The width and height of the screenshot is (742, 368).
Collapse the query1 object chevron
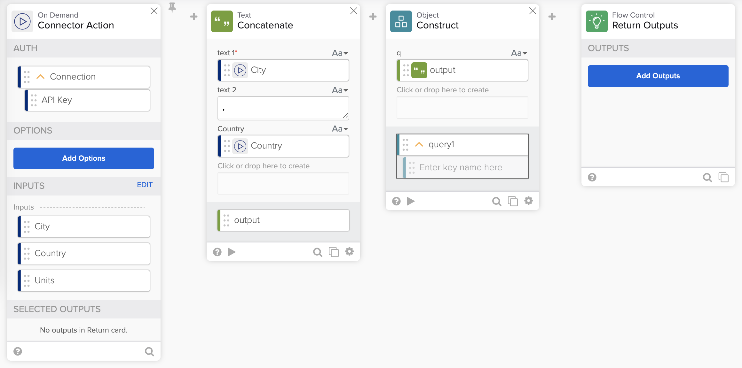419,144
